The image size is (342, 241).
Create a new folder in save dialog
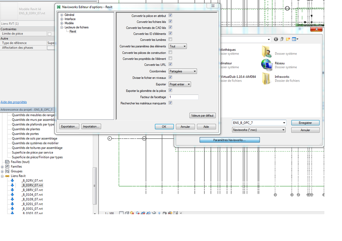288,39
